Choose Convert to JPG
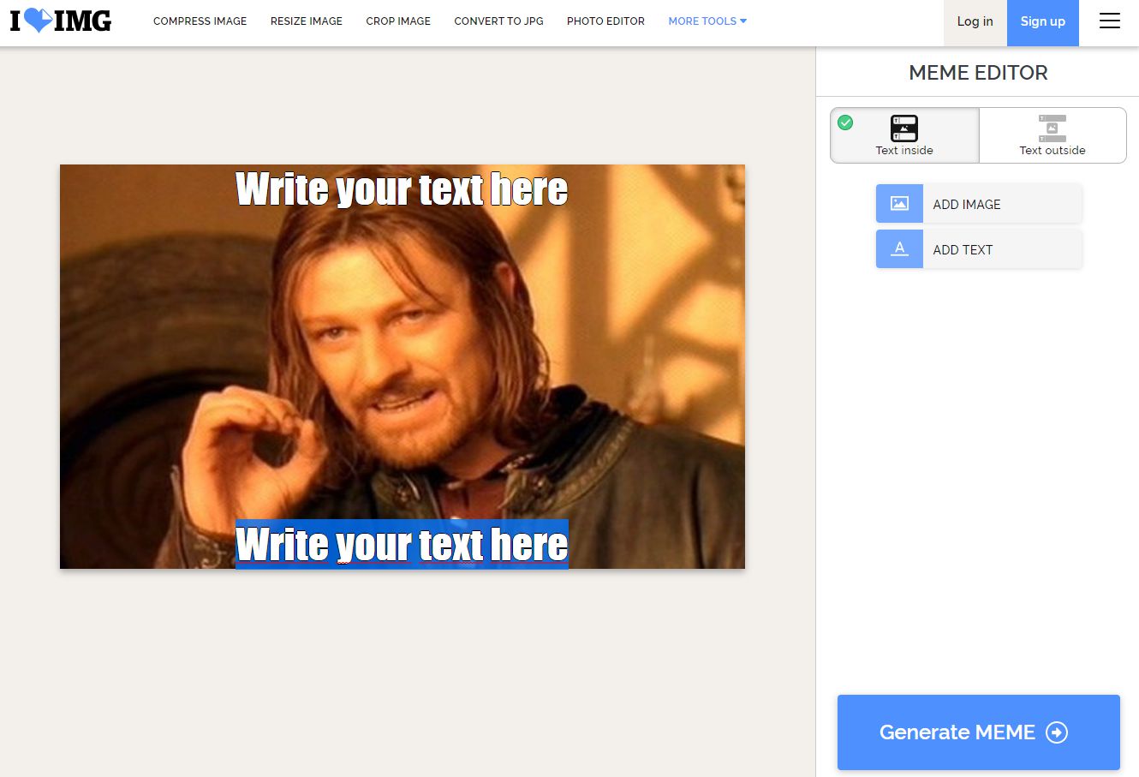The image size is (1139, 777). point(498,21)
